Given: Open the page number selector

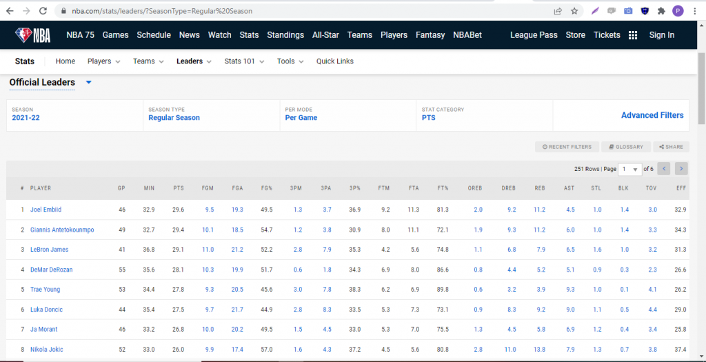Looking at the screenshot, I should tap(630, 169).
